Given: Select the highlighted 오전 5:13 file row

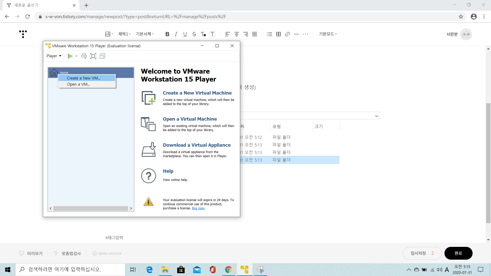Looking at the screenshot, I should [x=289, y=160].
